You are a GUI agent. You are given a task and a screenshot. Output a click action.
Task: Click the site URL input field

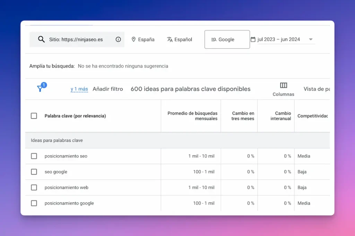click(x=76, y=39)
